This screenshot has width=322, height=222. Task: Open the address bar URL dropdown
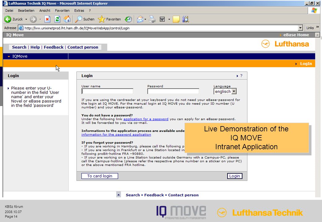click(300, 28)
